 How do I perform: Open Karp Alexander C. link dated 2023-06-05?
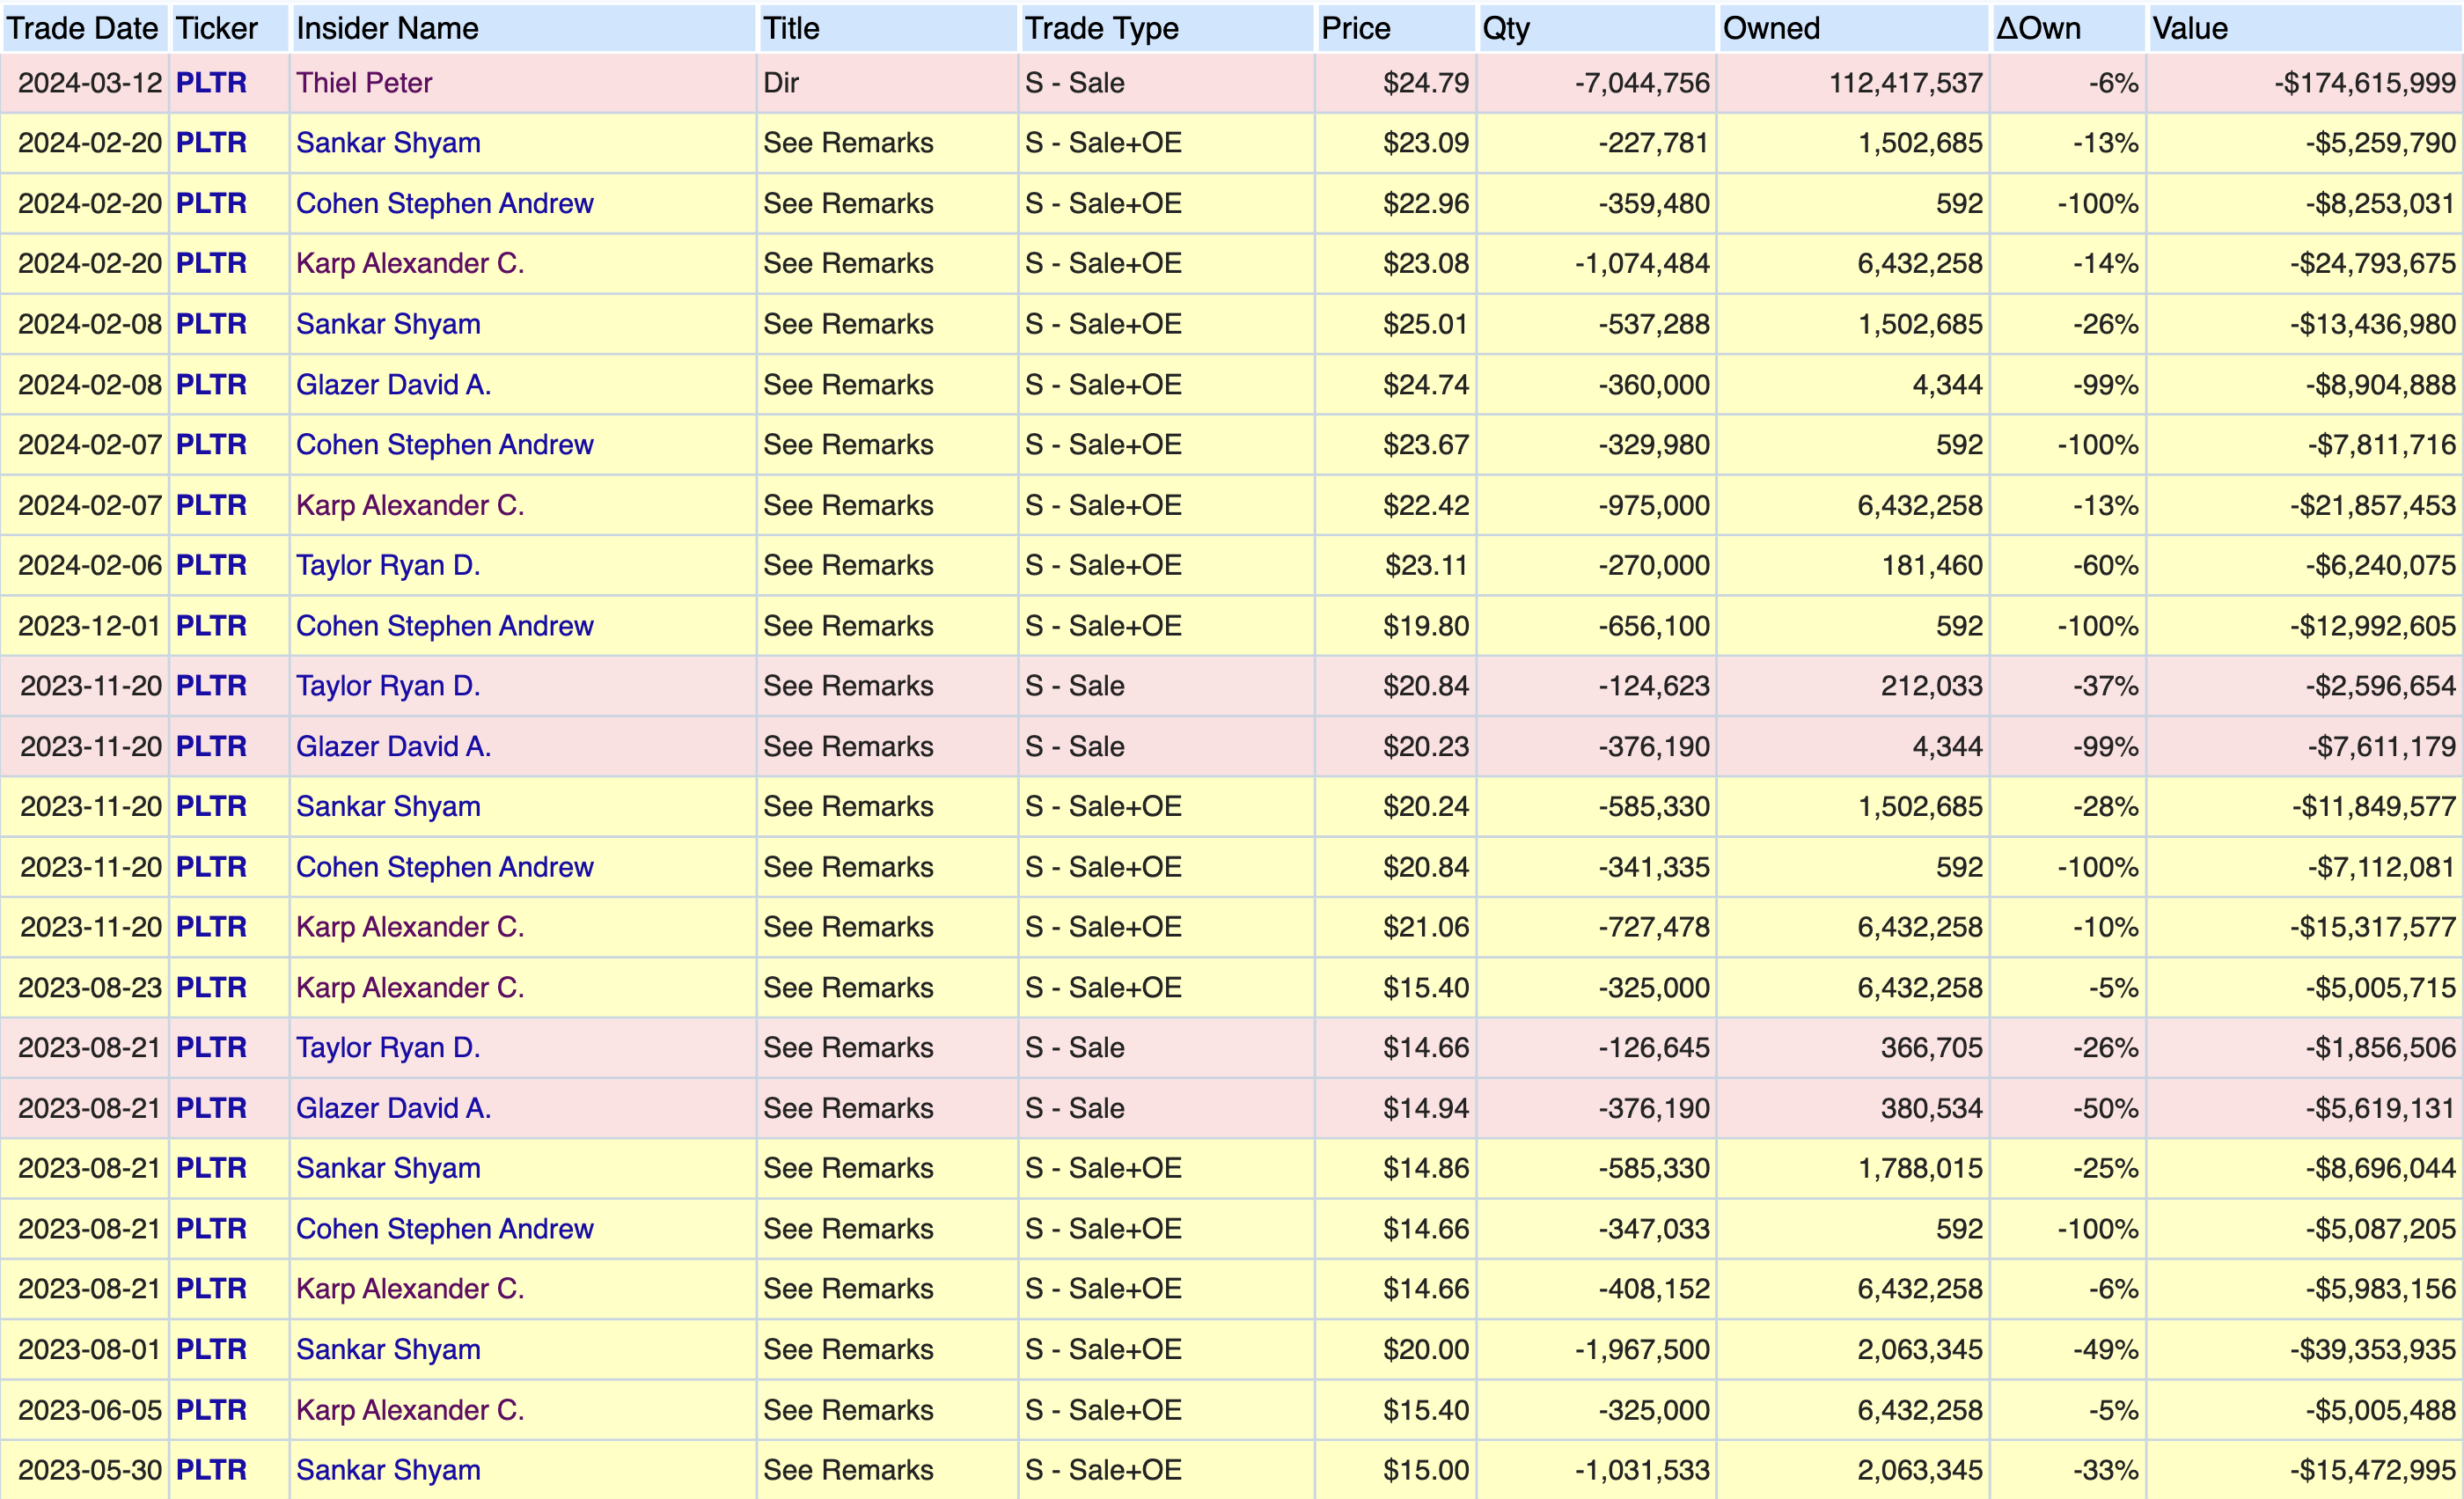pos(410,1410)
